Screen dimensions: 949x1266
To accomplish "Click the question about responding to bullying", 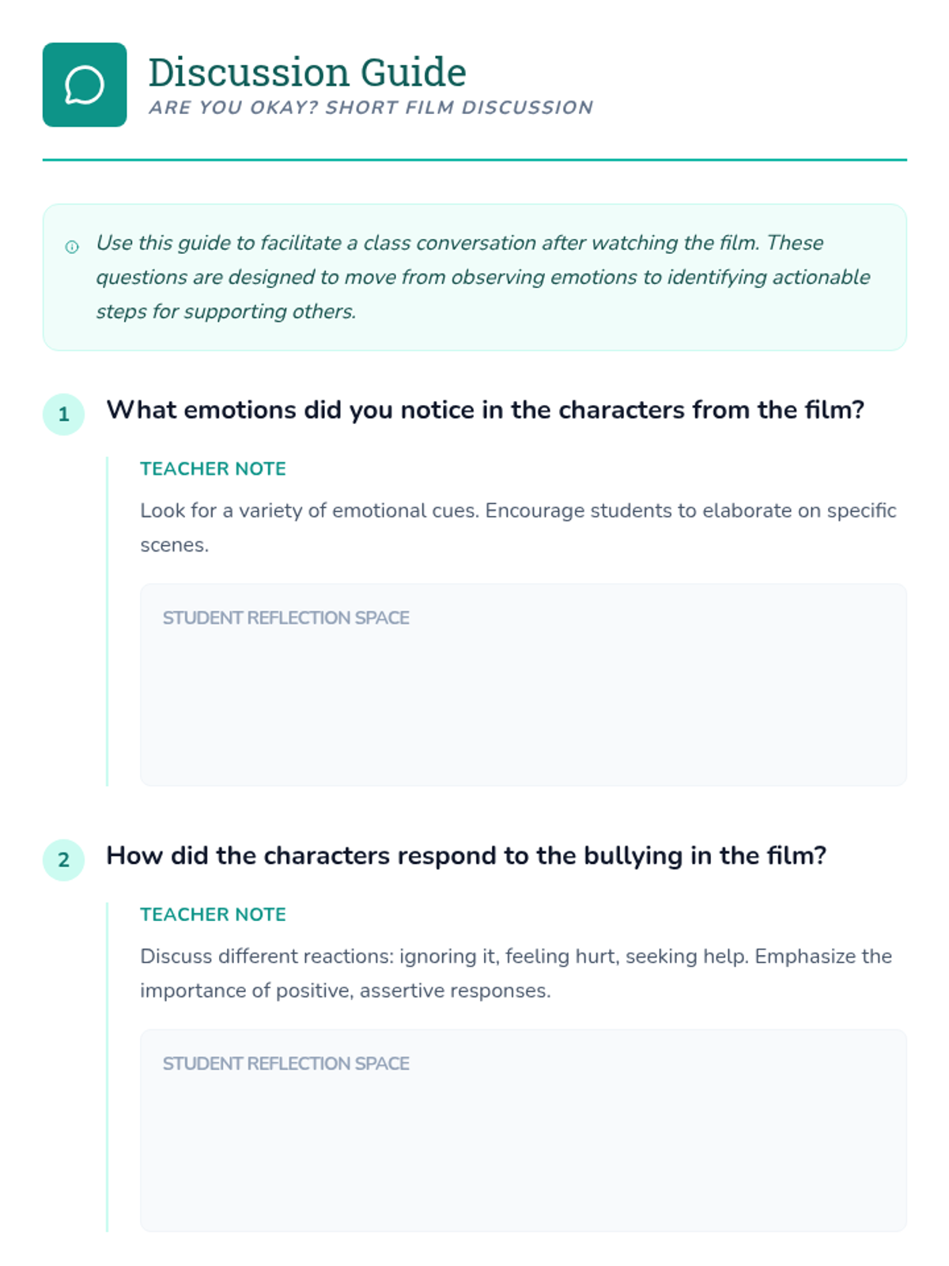I will click(467, 855).
